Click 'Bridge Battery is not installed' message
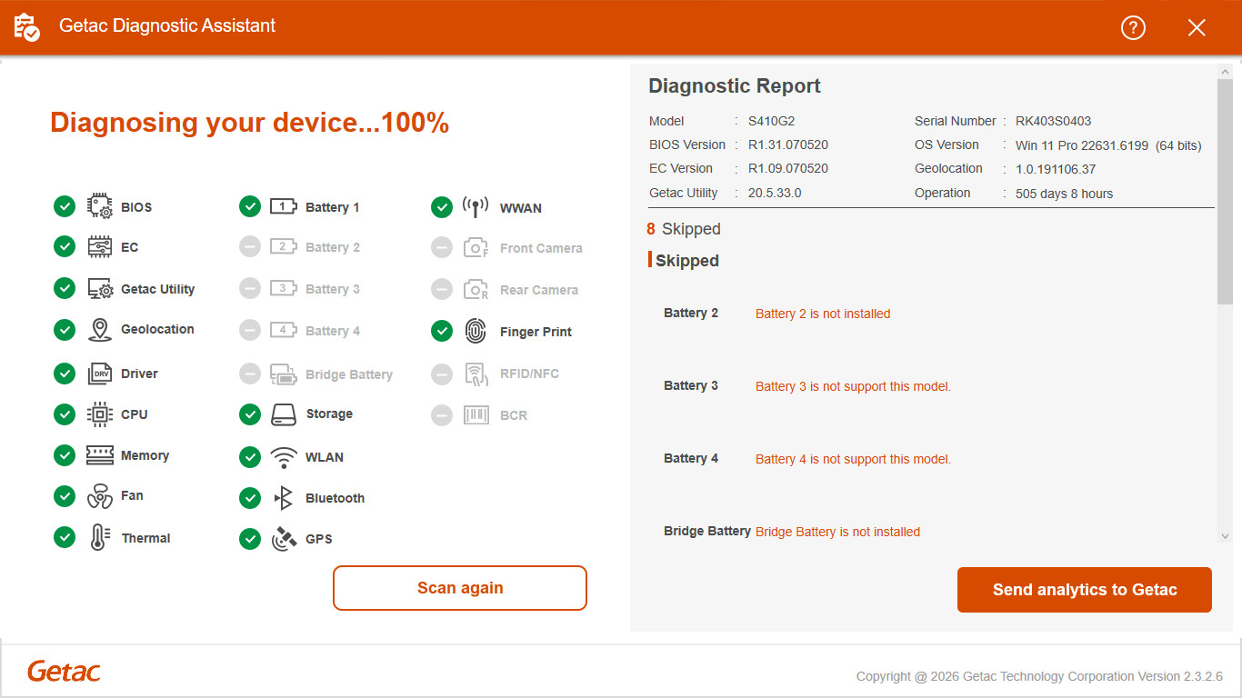 point(837,532)
